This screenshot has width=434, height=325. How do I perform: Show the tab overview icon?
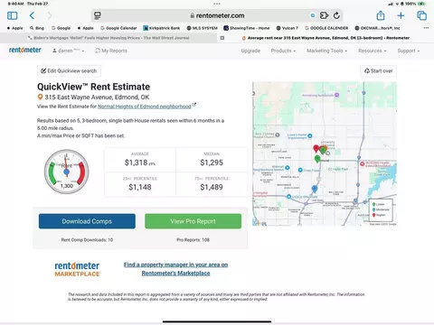(421, 15)
